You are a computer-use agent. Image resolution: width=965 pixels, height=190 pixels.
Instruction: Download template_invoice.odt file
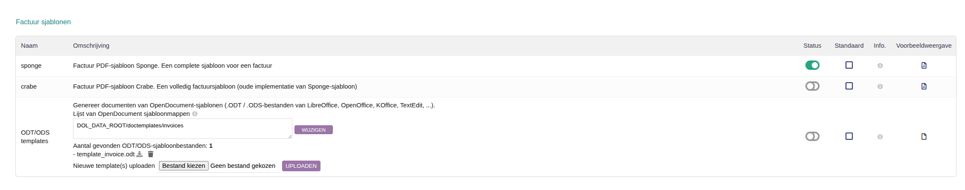click(139, 154)
